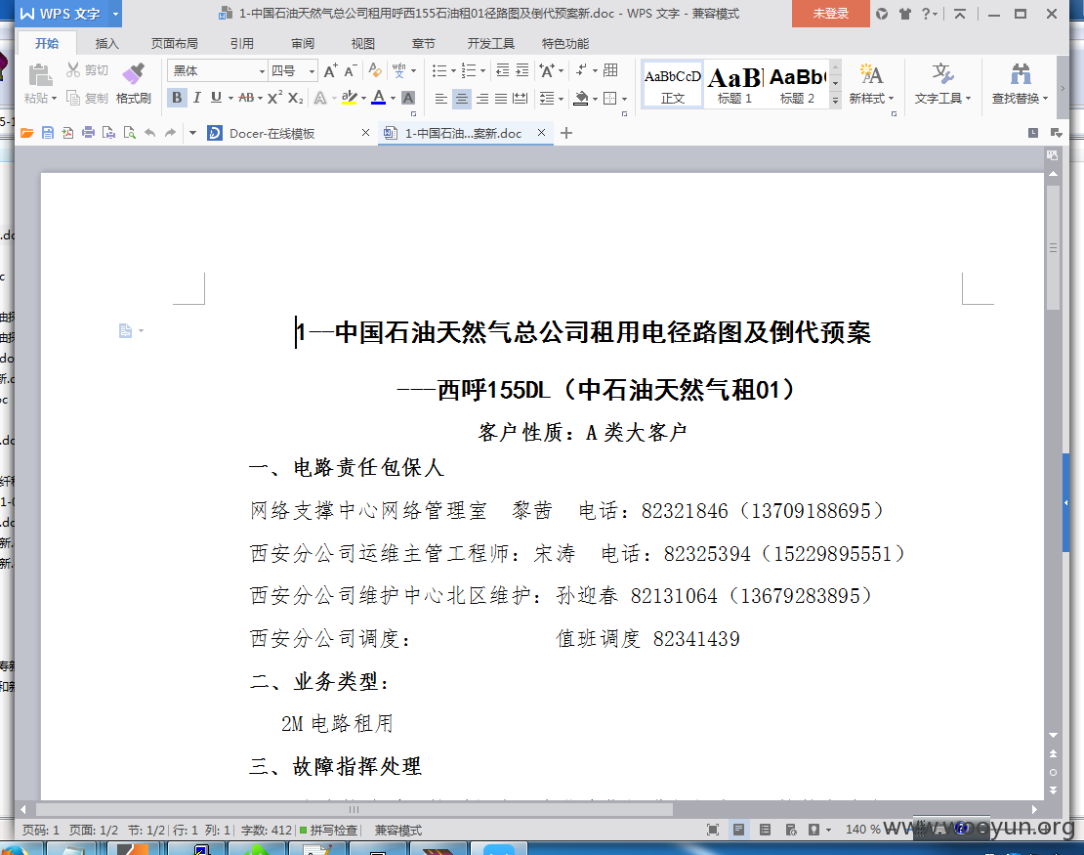Switch to full screen view in status bar
The width and height of the screenshot is (1084, 855).
(x=713, y=830)
